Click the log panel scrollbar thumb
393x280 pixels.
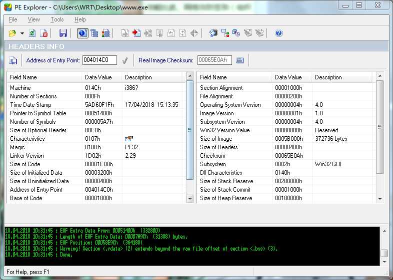[x=384, y=253]
